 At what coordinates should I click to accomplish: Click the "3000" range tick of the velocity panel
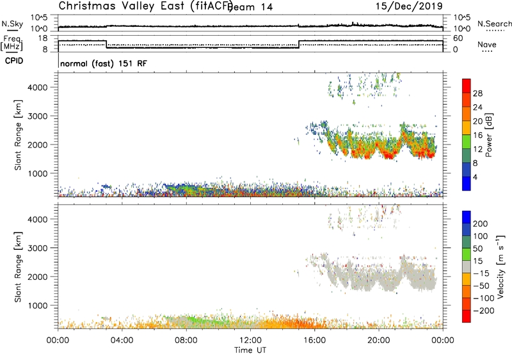pos(38,248)
